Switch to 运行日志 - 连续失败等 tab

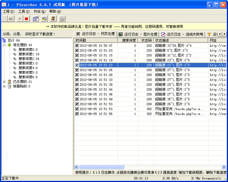(182, 34)
